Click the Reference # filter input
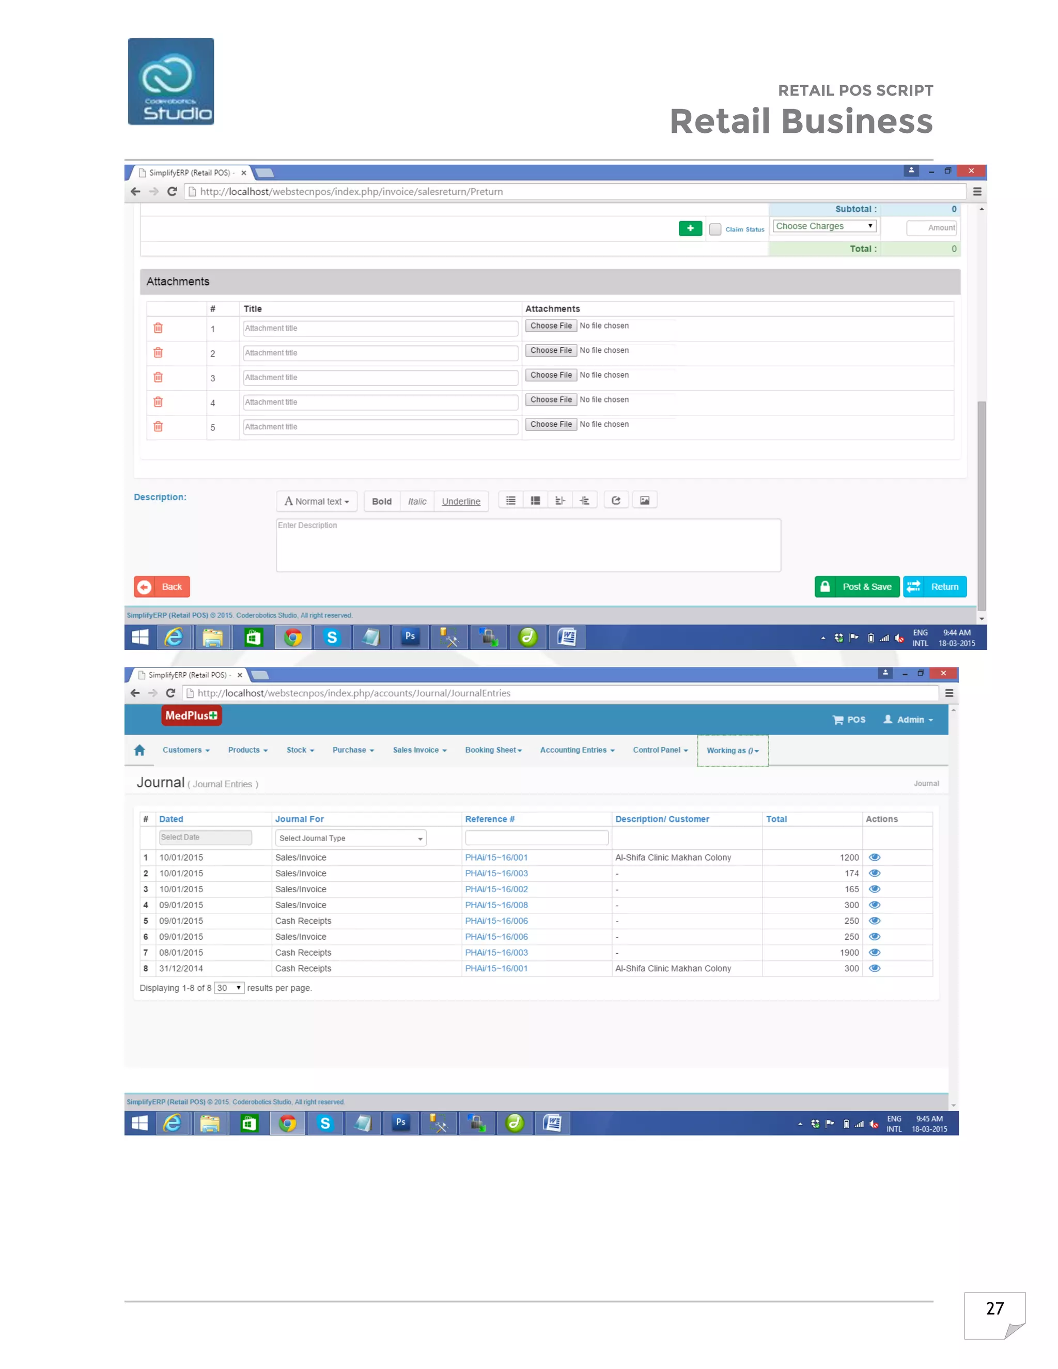Viewport: 1058px width, 1369px height. coord(537,837)
